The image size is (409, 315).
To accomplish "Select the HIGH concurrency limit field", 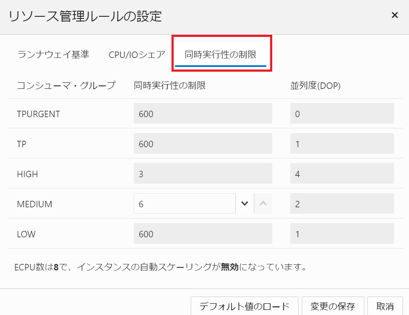I will (x=203, y=173).
